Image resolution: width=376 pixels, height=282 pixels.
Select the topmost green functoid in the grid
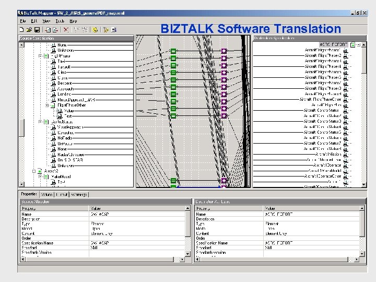click(x=173, y=51)
